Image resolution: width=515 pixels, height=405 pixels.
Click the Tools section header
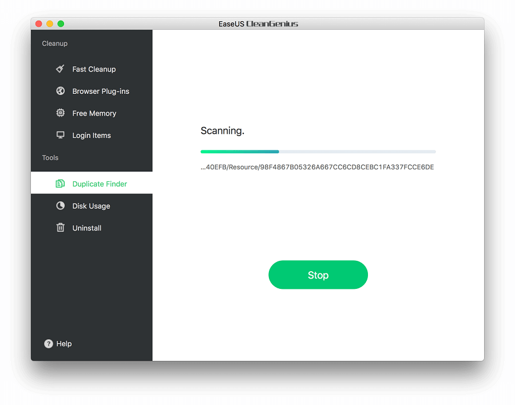[x=50, y=158]
